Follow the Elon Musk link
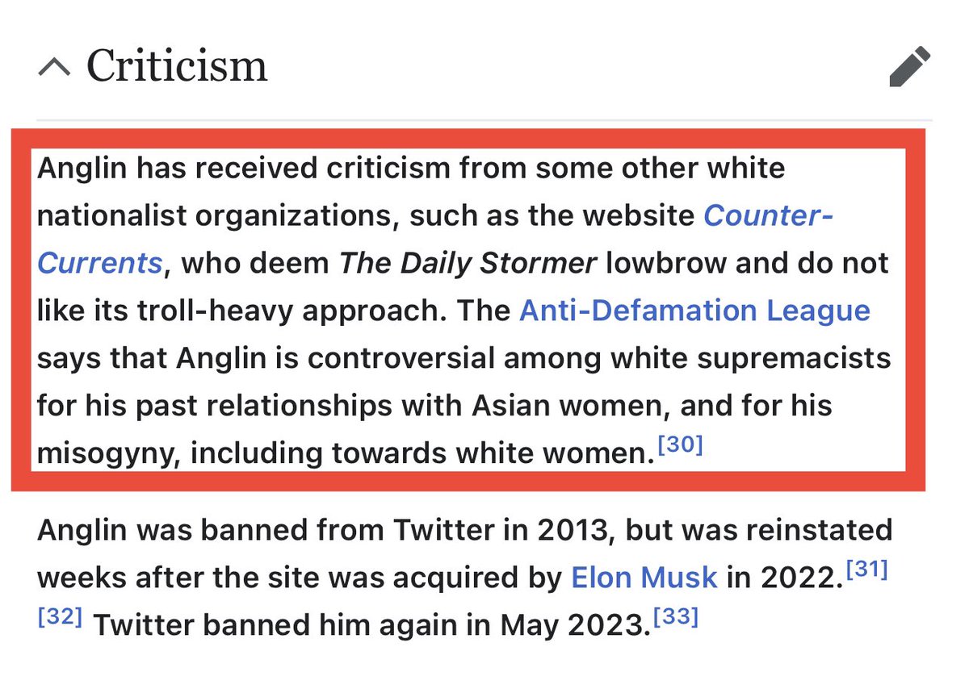 [x=644, y=577]
